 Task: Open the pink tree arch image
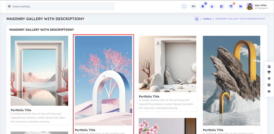(x=103, y=81)
